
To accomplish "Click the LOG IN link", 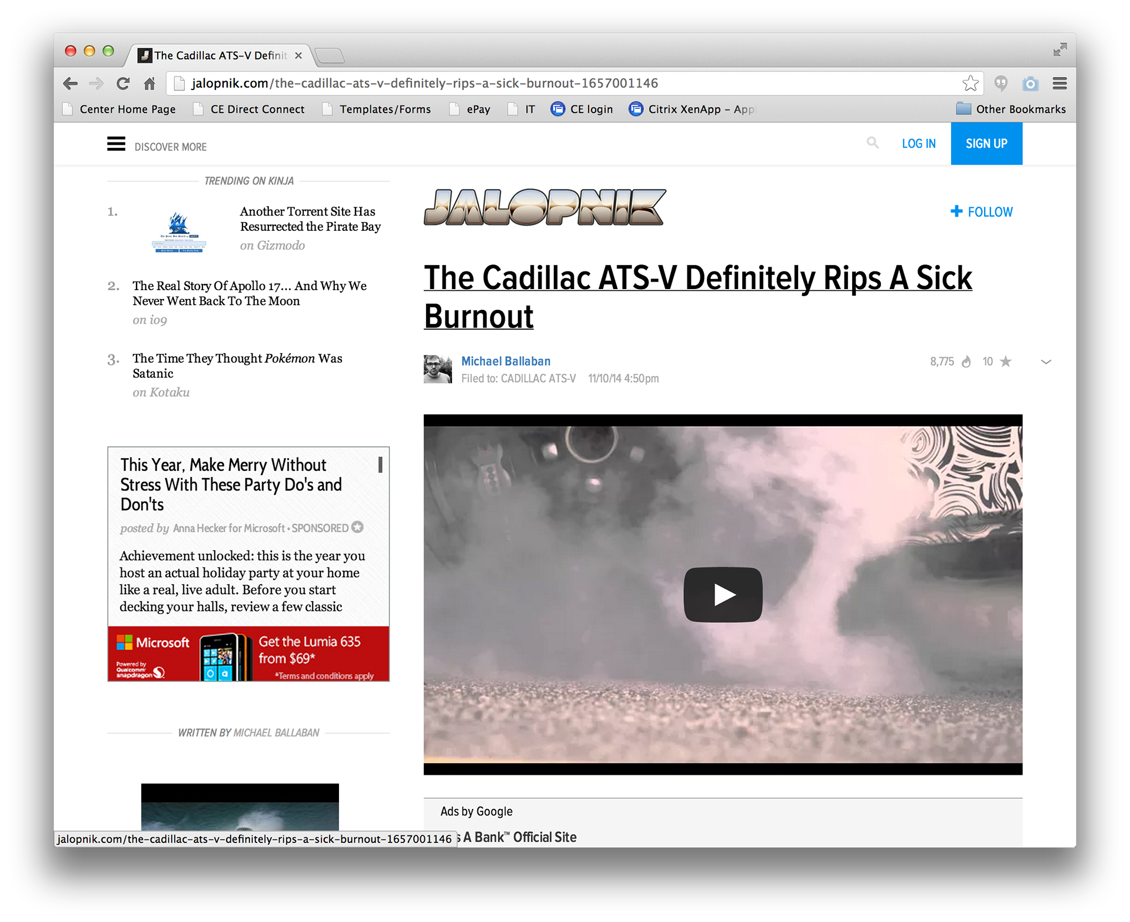I will point(919,144).
